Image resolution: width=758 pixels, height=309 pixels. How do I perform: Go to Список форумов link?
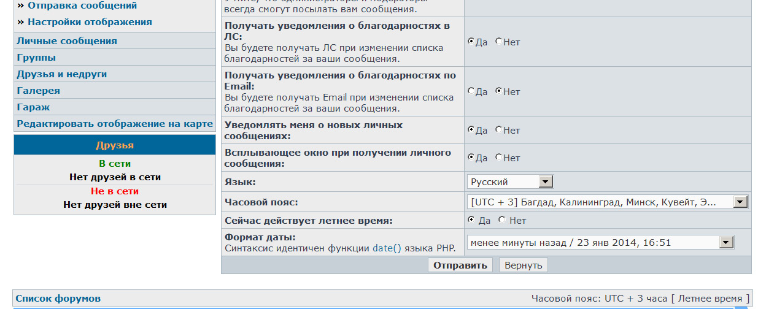coord(58,299)
